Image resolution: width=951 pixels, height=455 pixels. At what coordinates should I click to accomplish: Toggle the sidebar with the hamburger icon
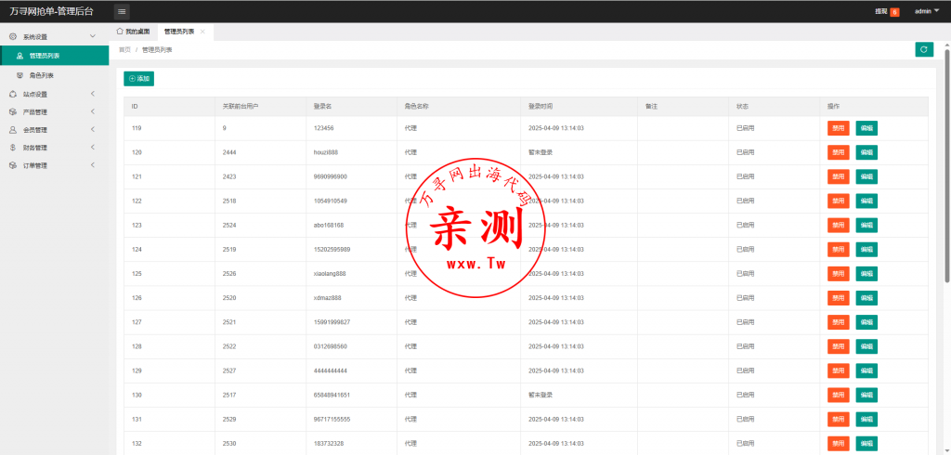tap(122, 11)
